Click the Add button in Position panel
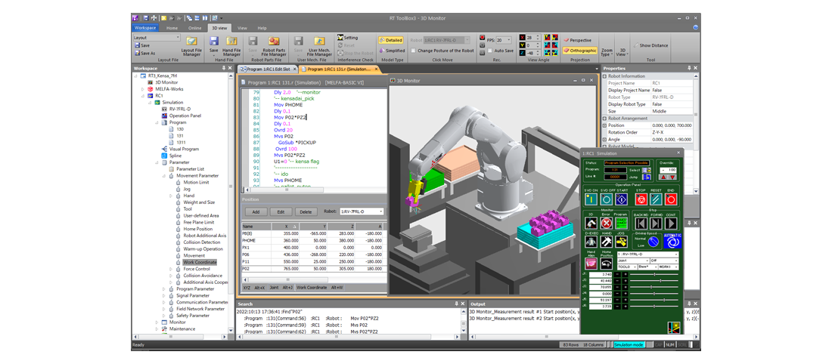This screenshot has height=364, width=832. point(255,211)
